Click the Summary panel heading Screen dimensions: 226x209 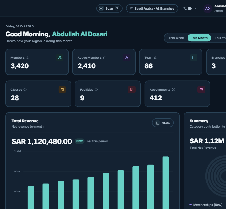(199, 121)
